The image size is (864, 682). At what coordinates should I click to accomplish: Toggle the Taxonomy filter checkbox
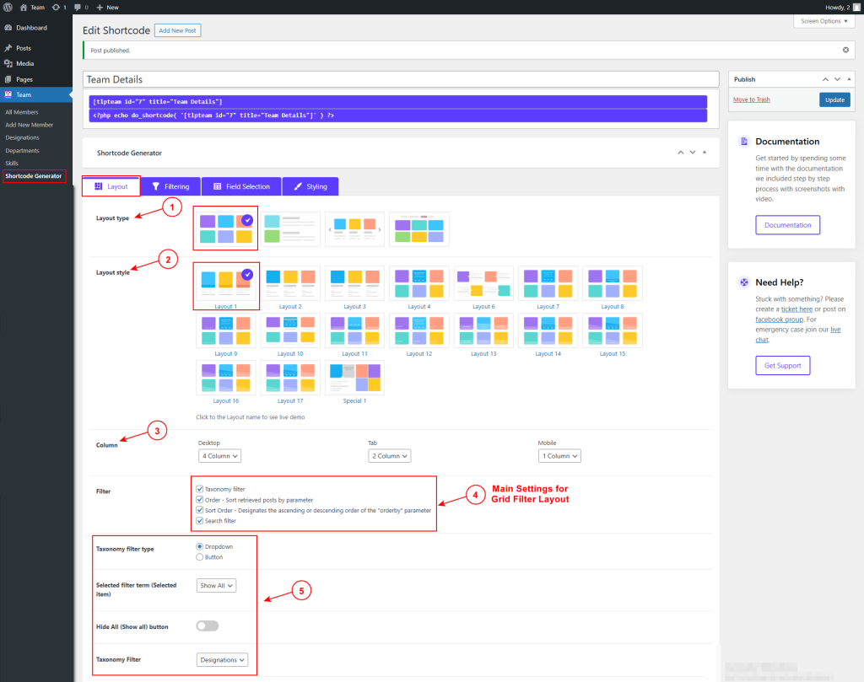click(199, 489)
